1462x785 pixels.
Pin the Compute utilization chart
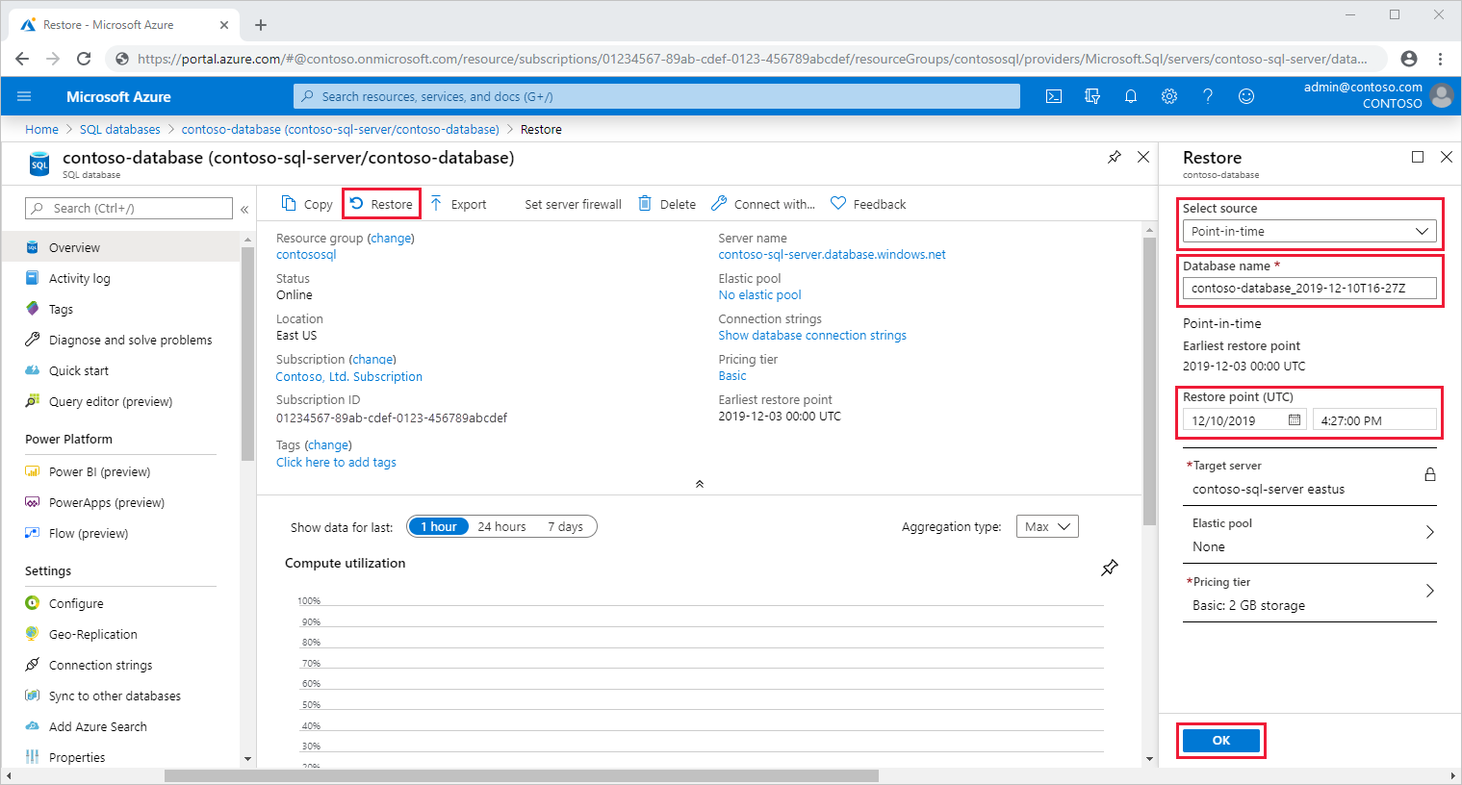coord(1110,568)
